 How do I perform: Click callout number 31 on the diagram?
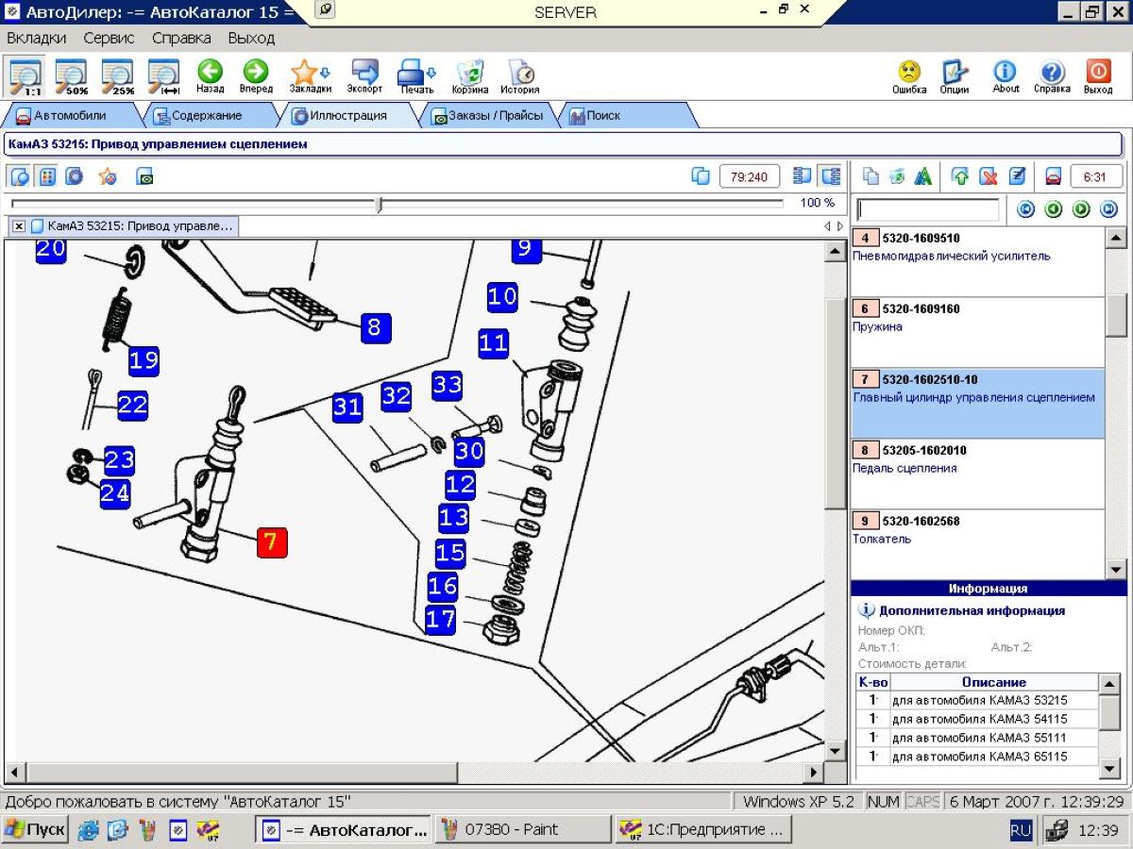347,408
